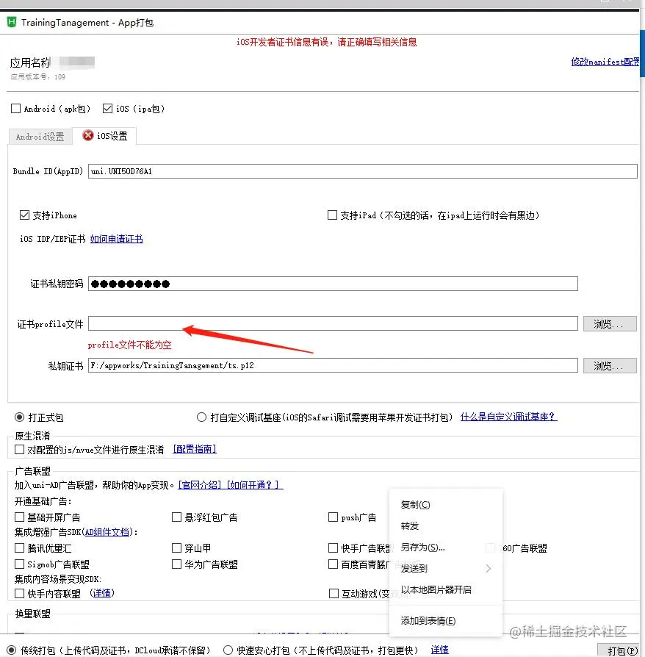
Task: Check the 悬浮红包广告 option
Action: 177,517
